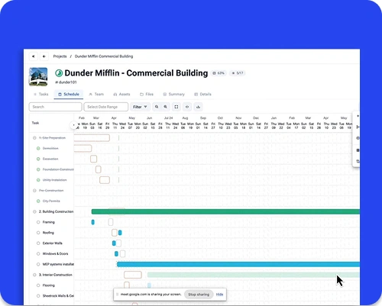Toggle the Foundation Construction status circle
The height and width of the screenshot is (306, 382).
[x=38, y=169]
